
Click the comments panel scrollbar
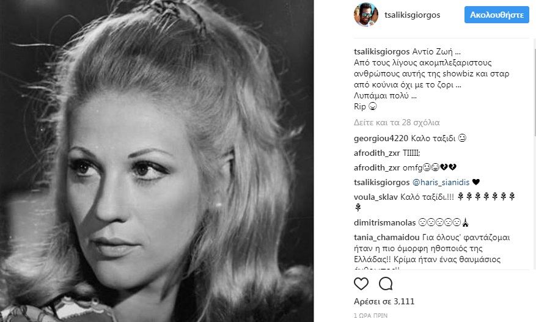pos(534,89)
